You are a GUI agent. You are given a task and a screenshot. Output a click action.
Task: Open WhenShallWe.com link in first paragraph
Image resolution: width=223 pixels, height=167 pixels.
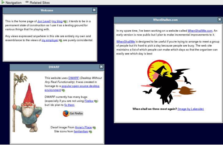200,31
